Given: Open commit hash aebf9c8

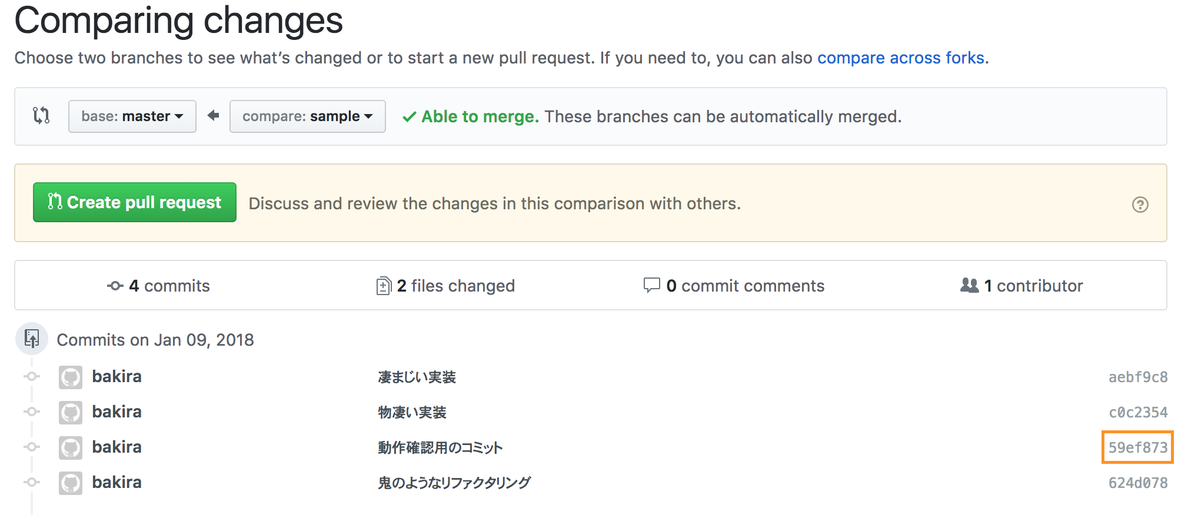Looking at the screenshot, I should [x=1138, y=377].
